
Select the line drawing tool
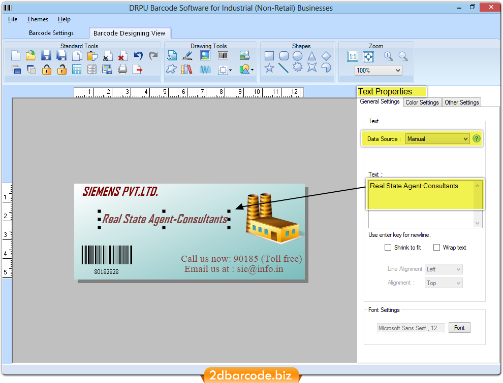[284, 68]
